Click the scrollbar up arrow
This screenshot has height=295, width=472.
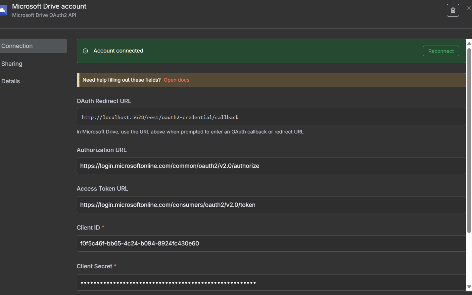pos(469,43)
